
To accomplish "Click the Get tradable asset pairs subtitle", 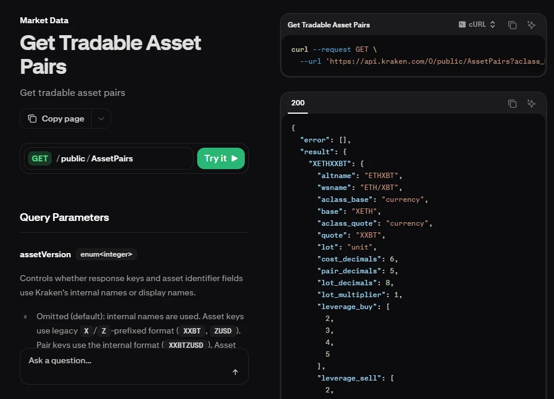I will [x=73, y=93].
